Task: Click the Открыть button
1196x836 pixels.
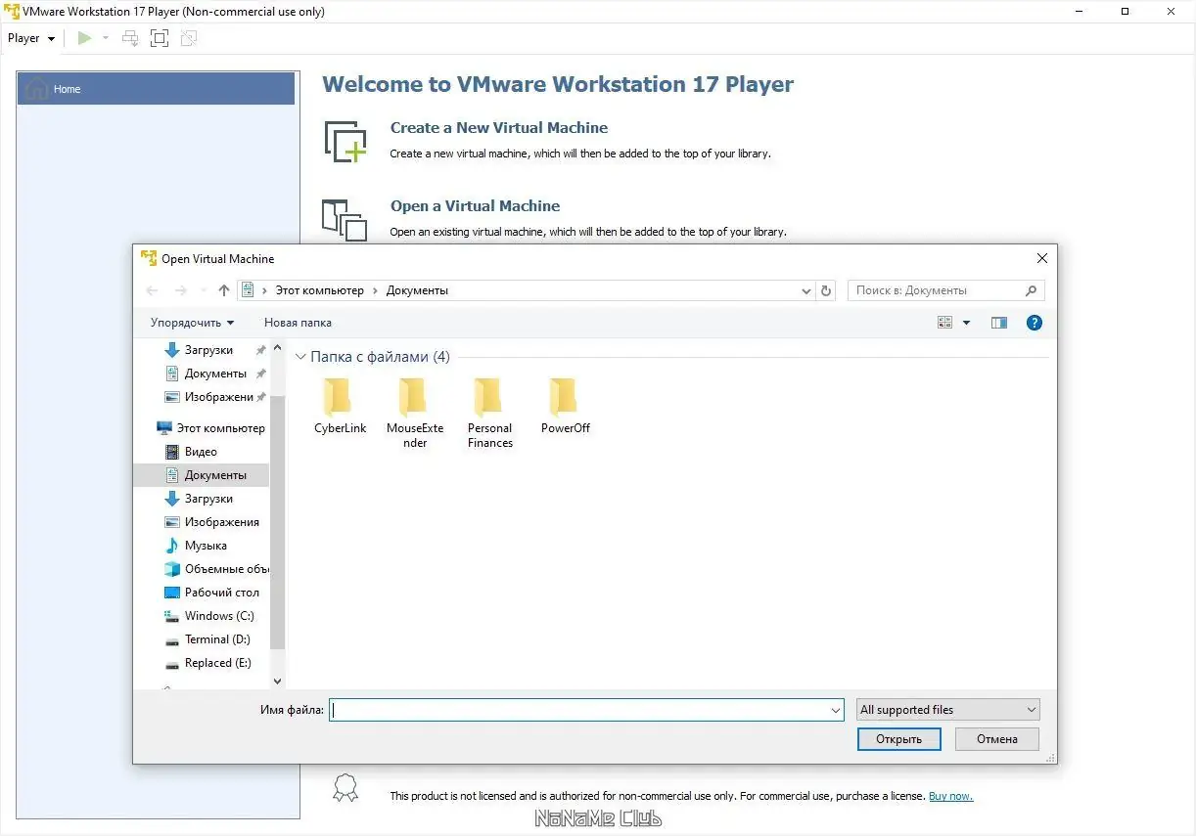Action: 898,739
